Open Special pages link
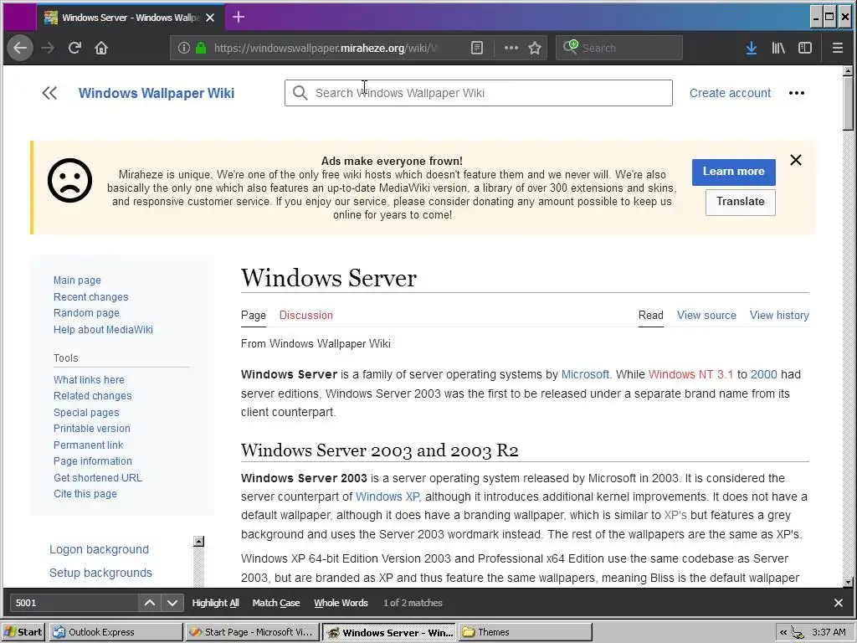Viewport: 857px width, 643px height. [86, 413]
